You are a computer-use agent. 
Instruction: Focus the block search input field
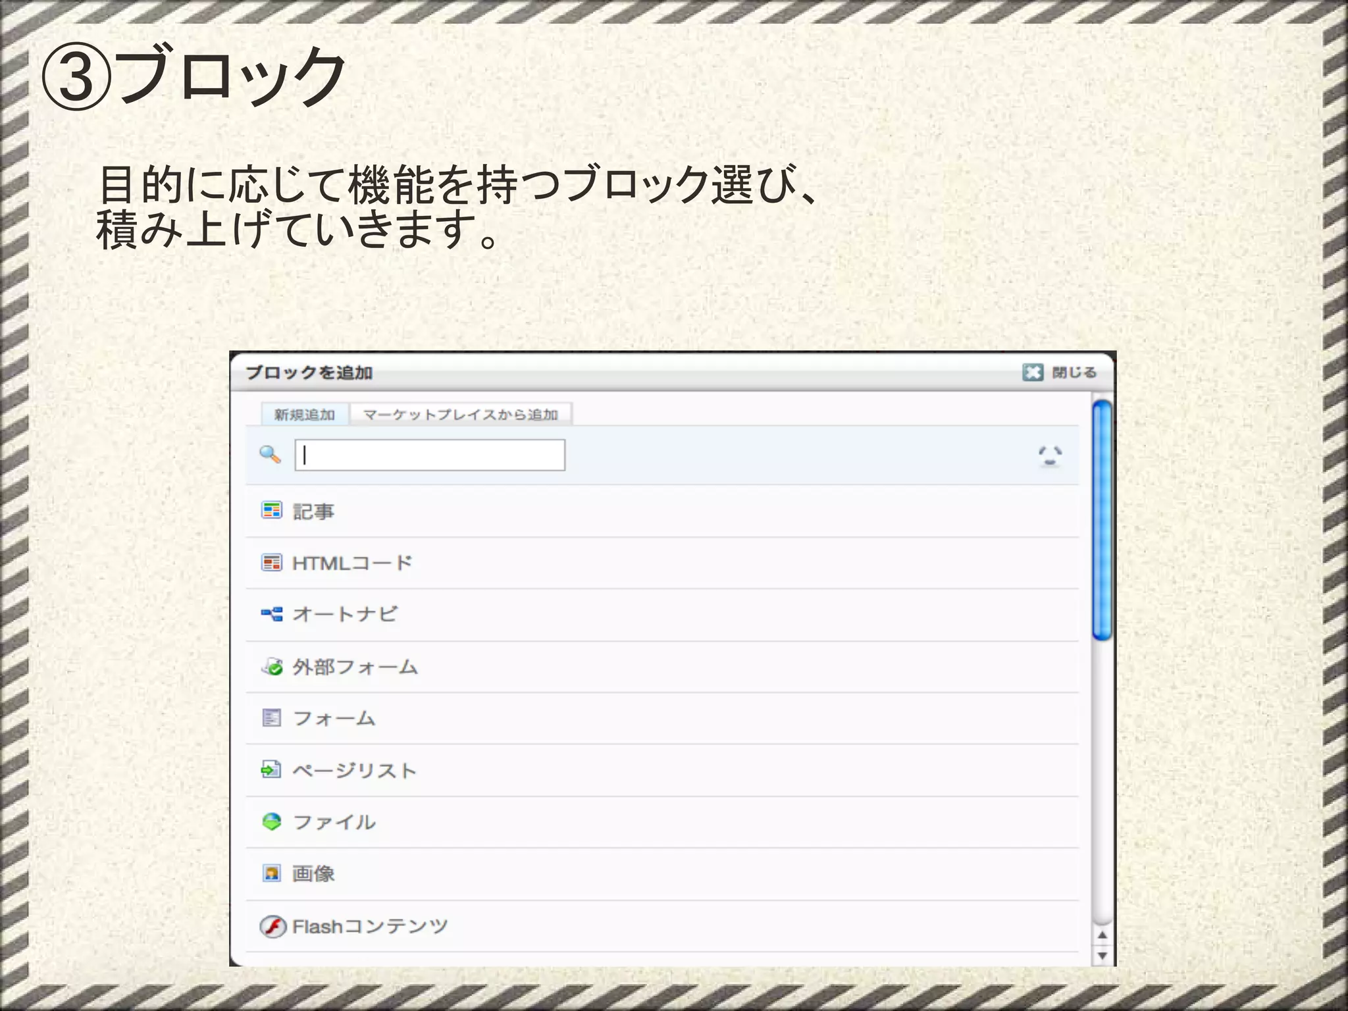click(x=430, y=455)
